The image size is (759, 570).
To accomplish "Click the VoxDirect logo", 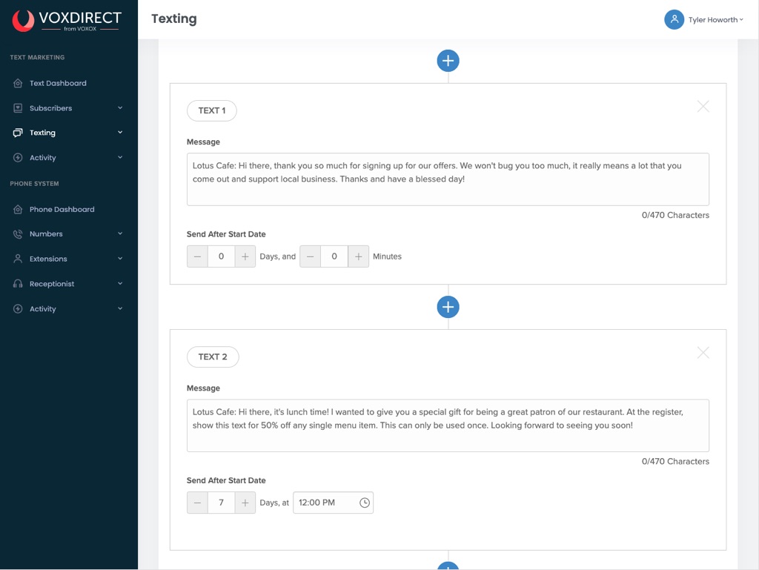I will click(66, 20).
